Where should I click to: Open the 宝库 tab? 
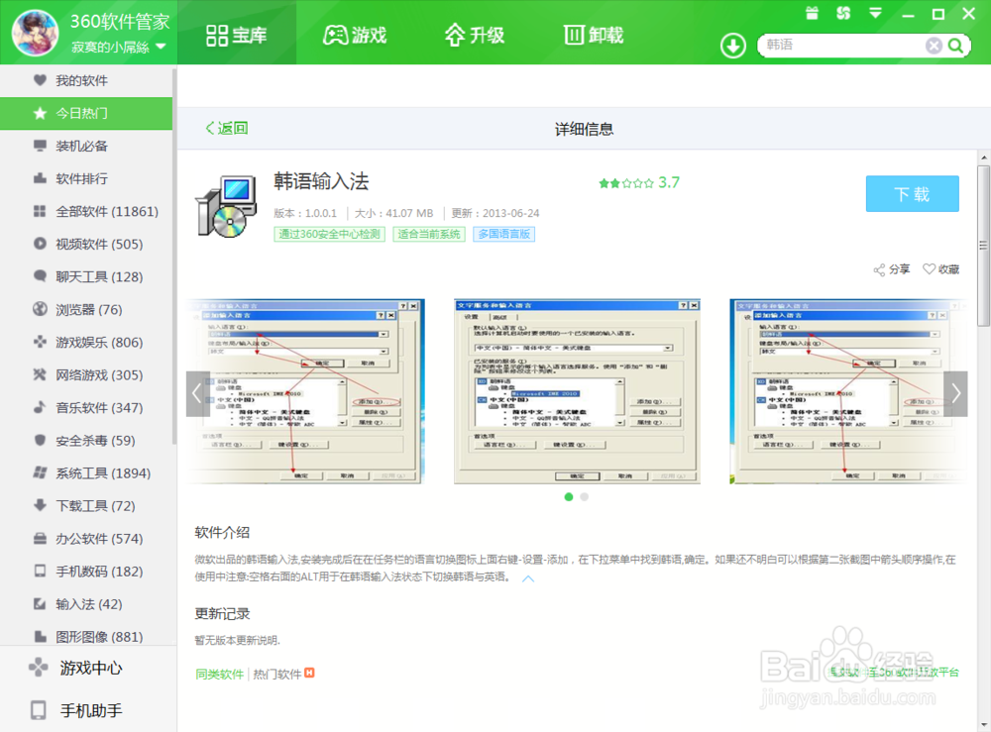(237, 35)
